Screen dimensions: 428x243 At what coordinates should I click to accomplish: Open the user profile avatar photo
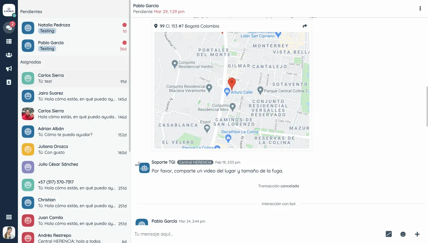[x=9, y=233]
